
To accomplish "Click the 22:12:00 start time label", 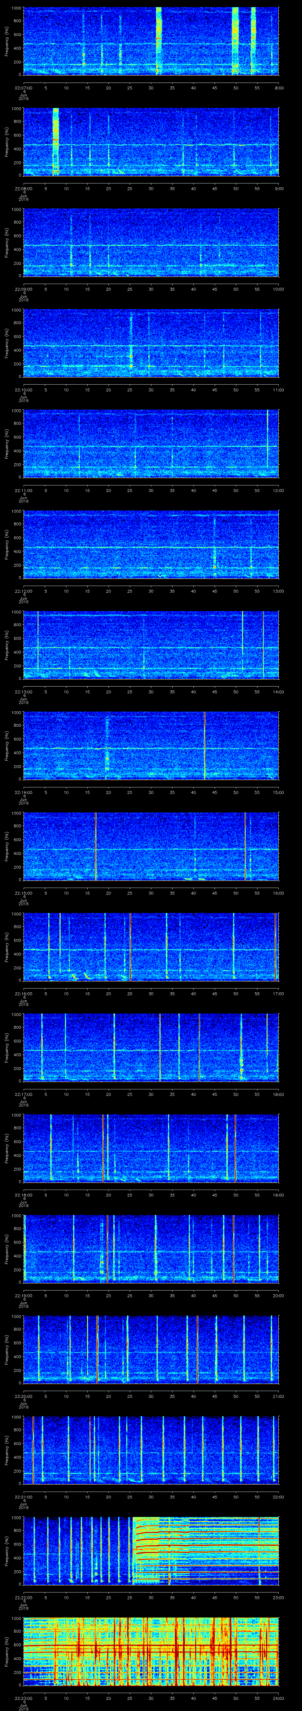I will 23,591.
